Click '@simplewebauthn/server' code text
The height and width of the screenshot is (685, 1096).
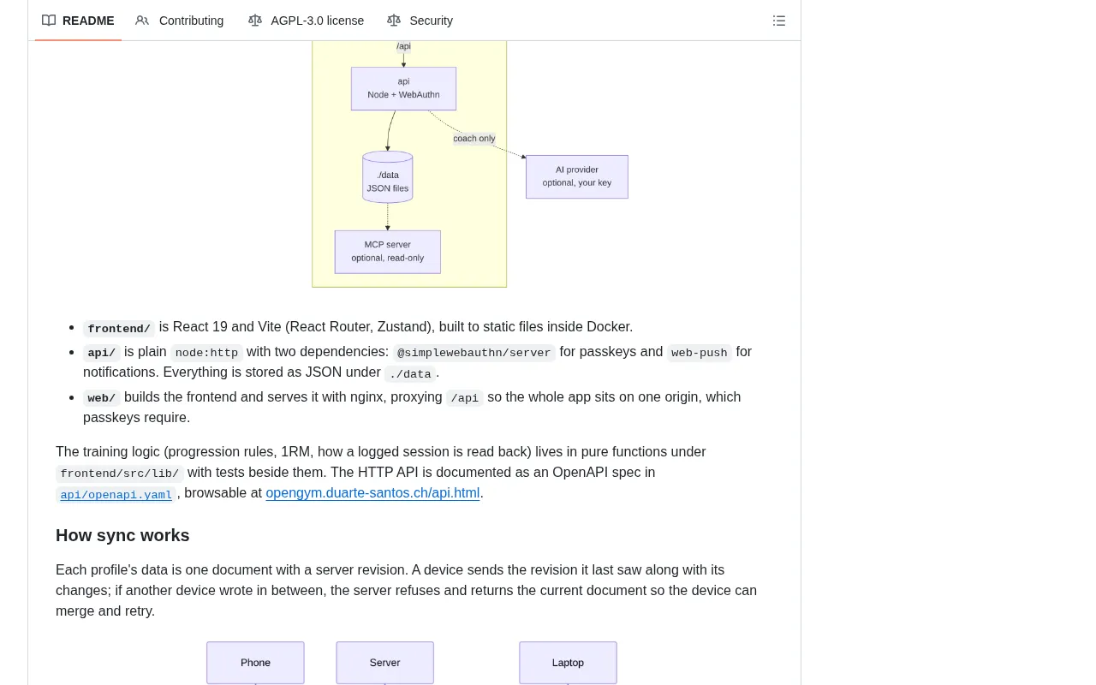[x=474, y=353]
